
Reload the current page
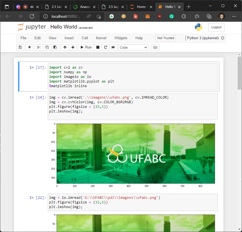coord(32,16)
